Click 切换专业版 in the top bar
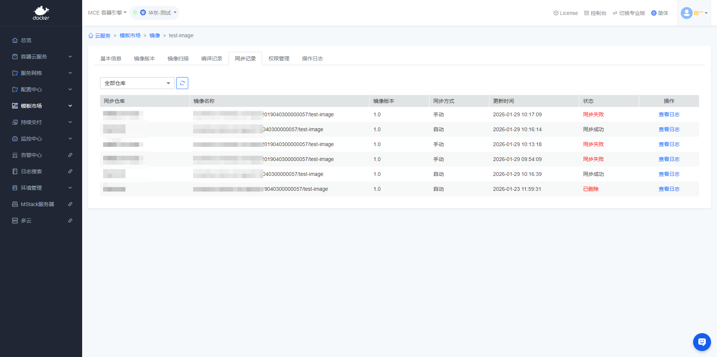This screenshot has height=357, width=717. click(x=629, y=13)
